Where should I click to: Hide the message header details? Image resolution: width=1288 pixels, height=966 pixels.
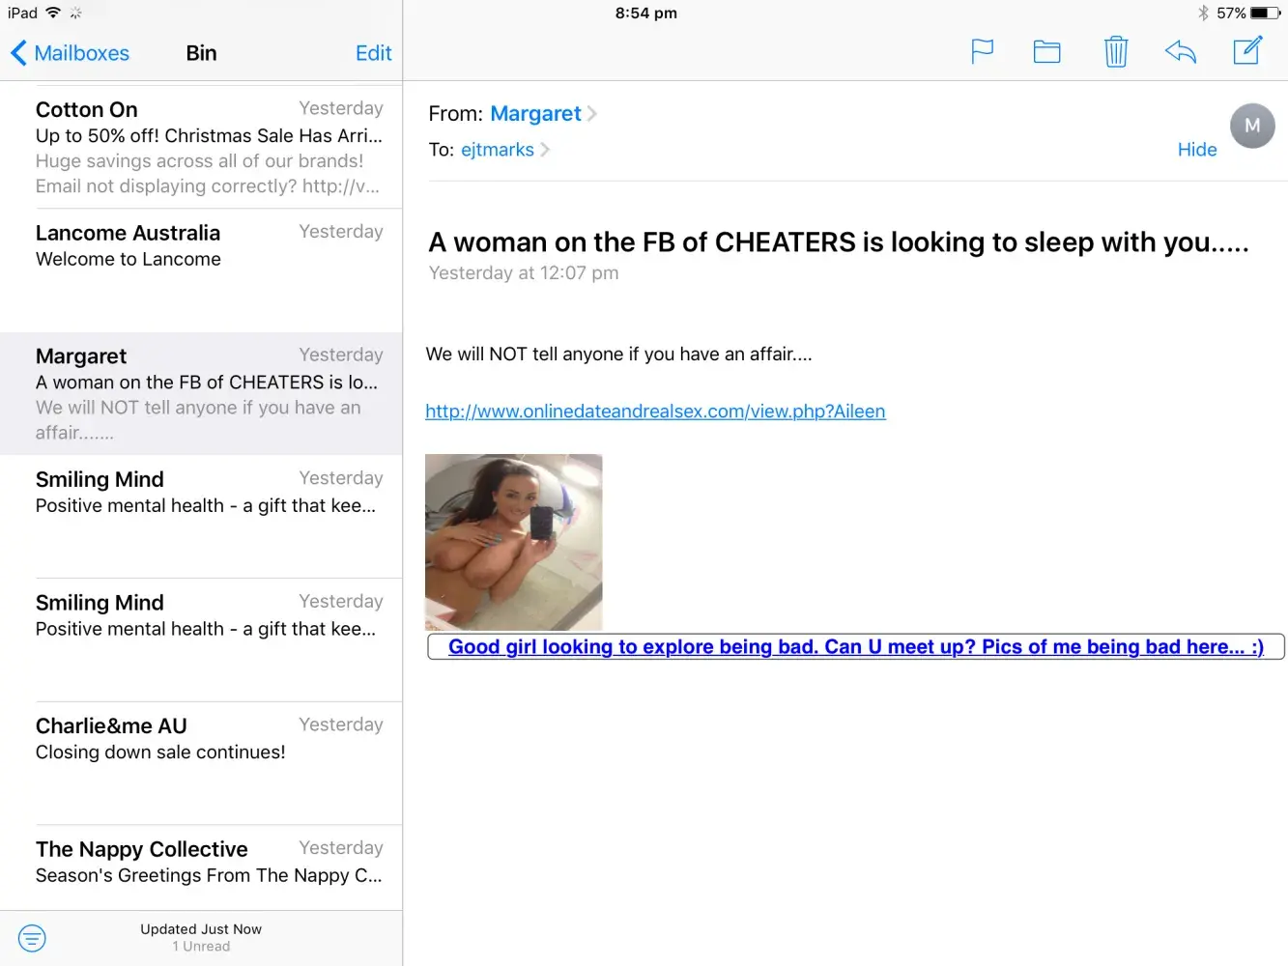click(x=1197, y=150)
